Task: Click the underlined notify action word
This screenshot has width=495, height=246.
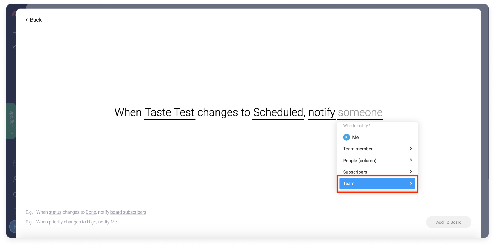Action: tap(322, 113)
